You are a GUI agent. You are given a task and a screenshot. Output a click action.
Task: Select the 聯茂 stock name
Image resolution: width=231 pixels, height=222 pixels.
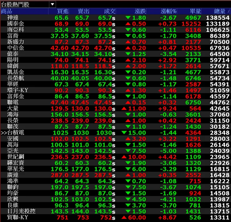13,127
